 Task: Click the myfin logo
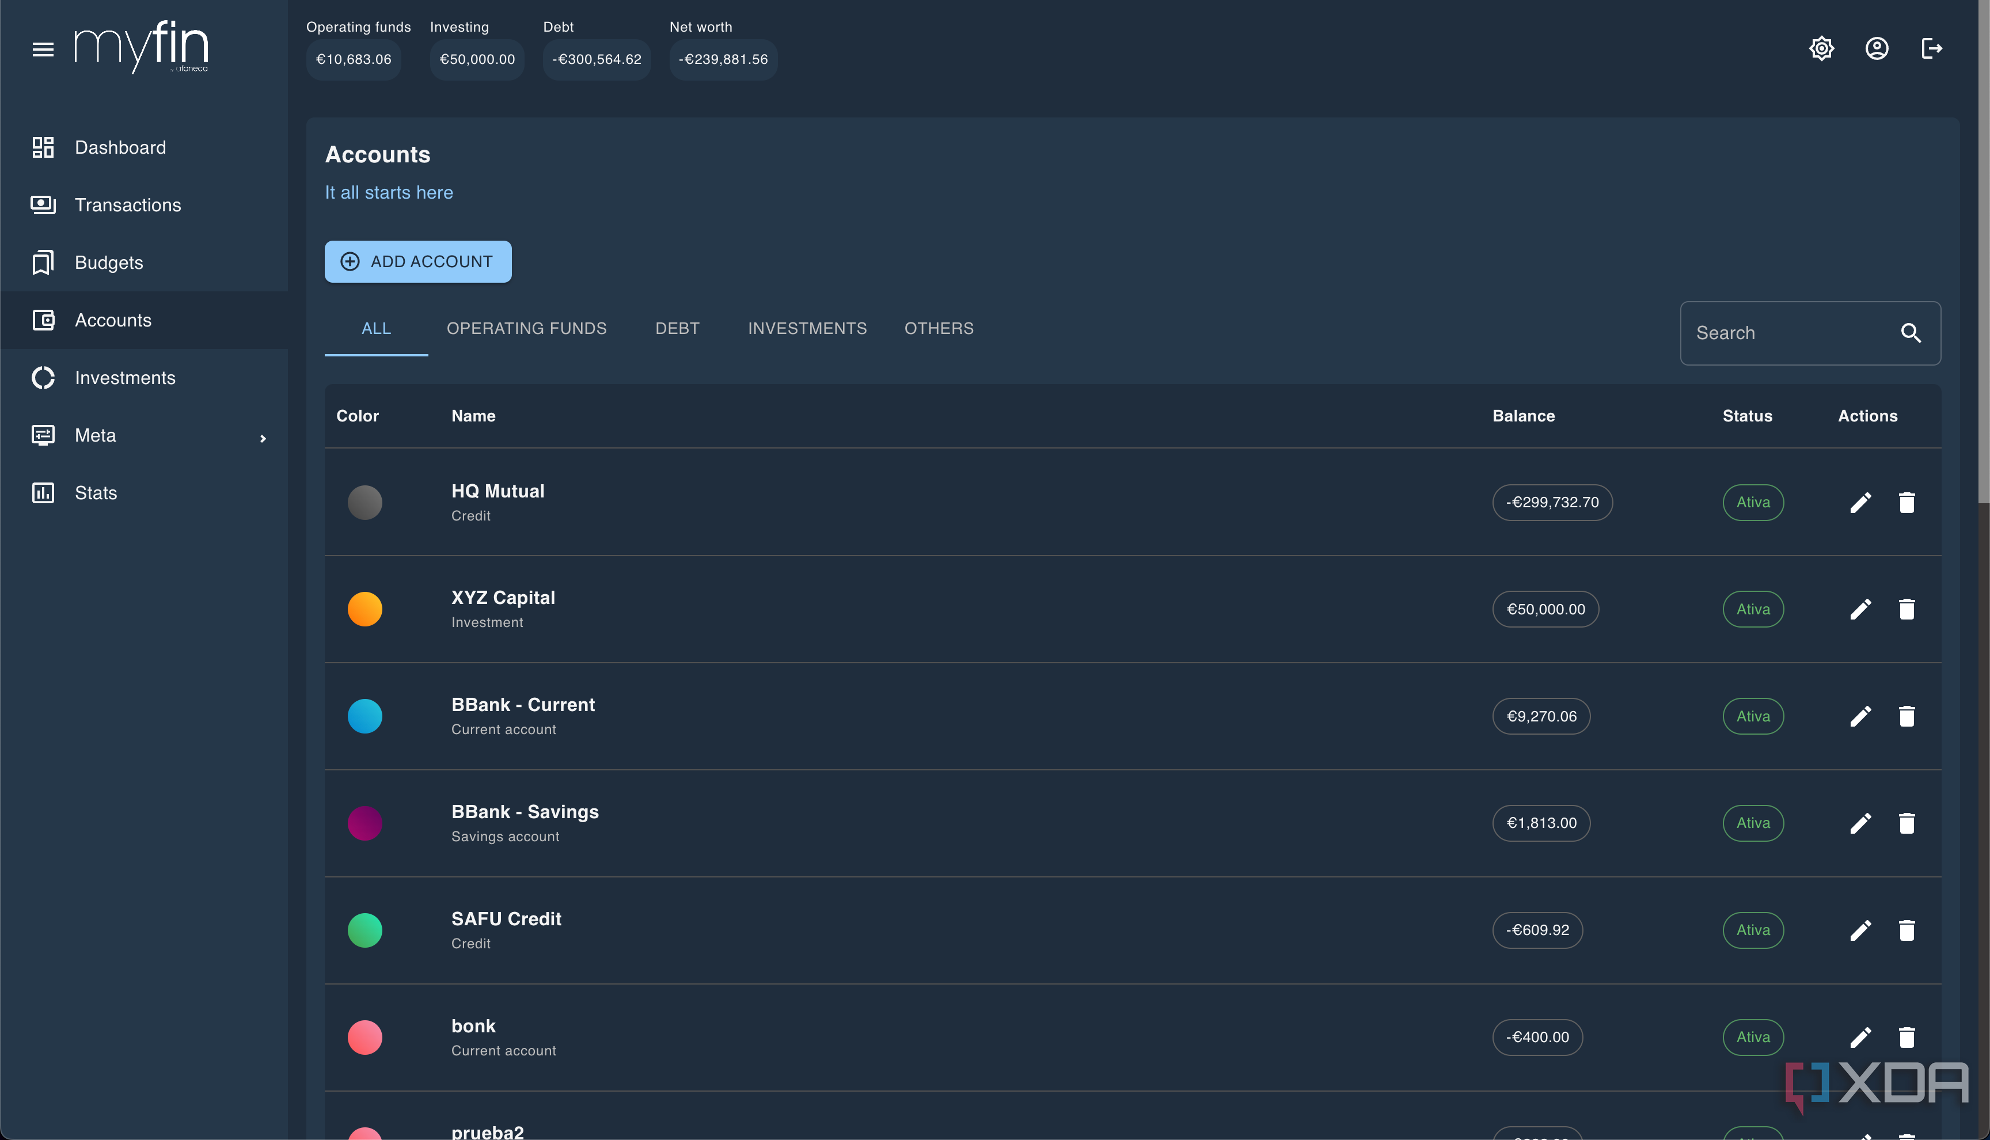pos(142,47)
